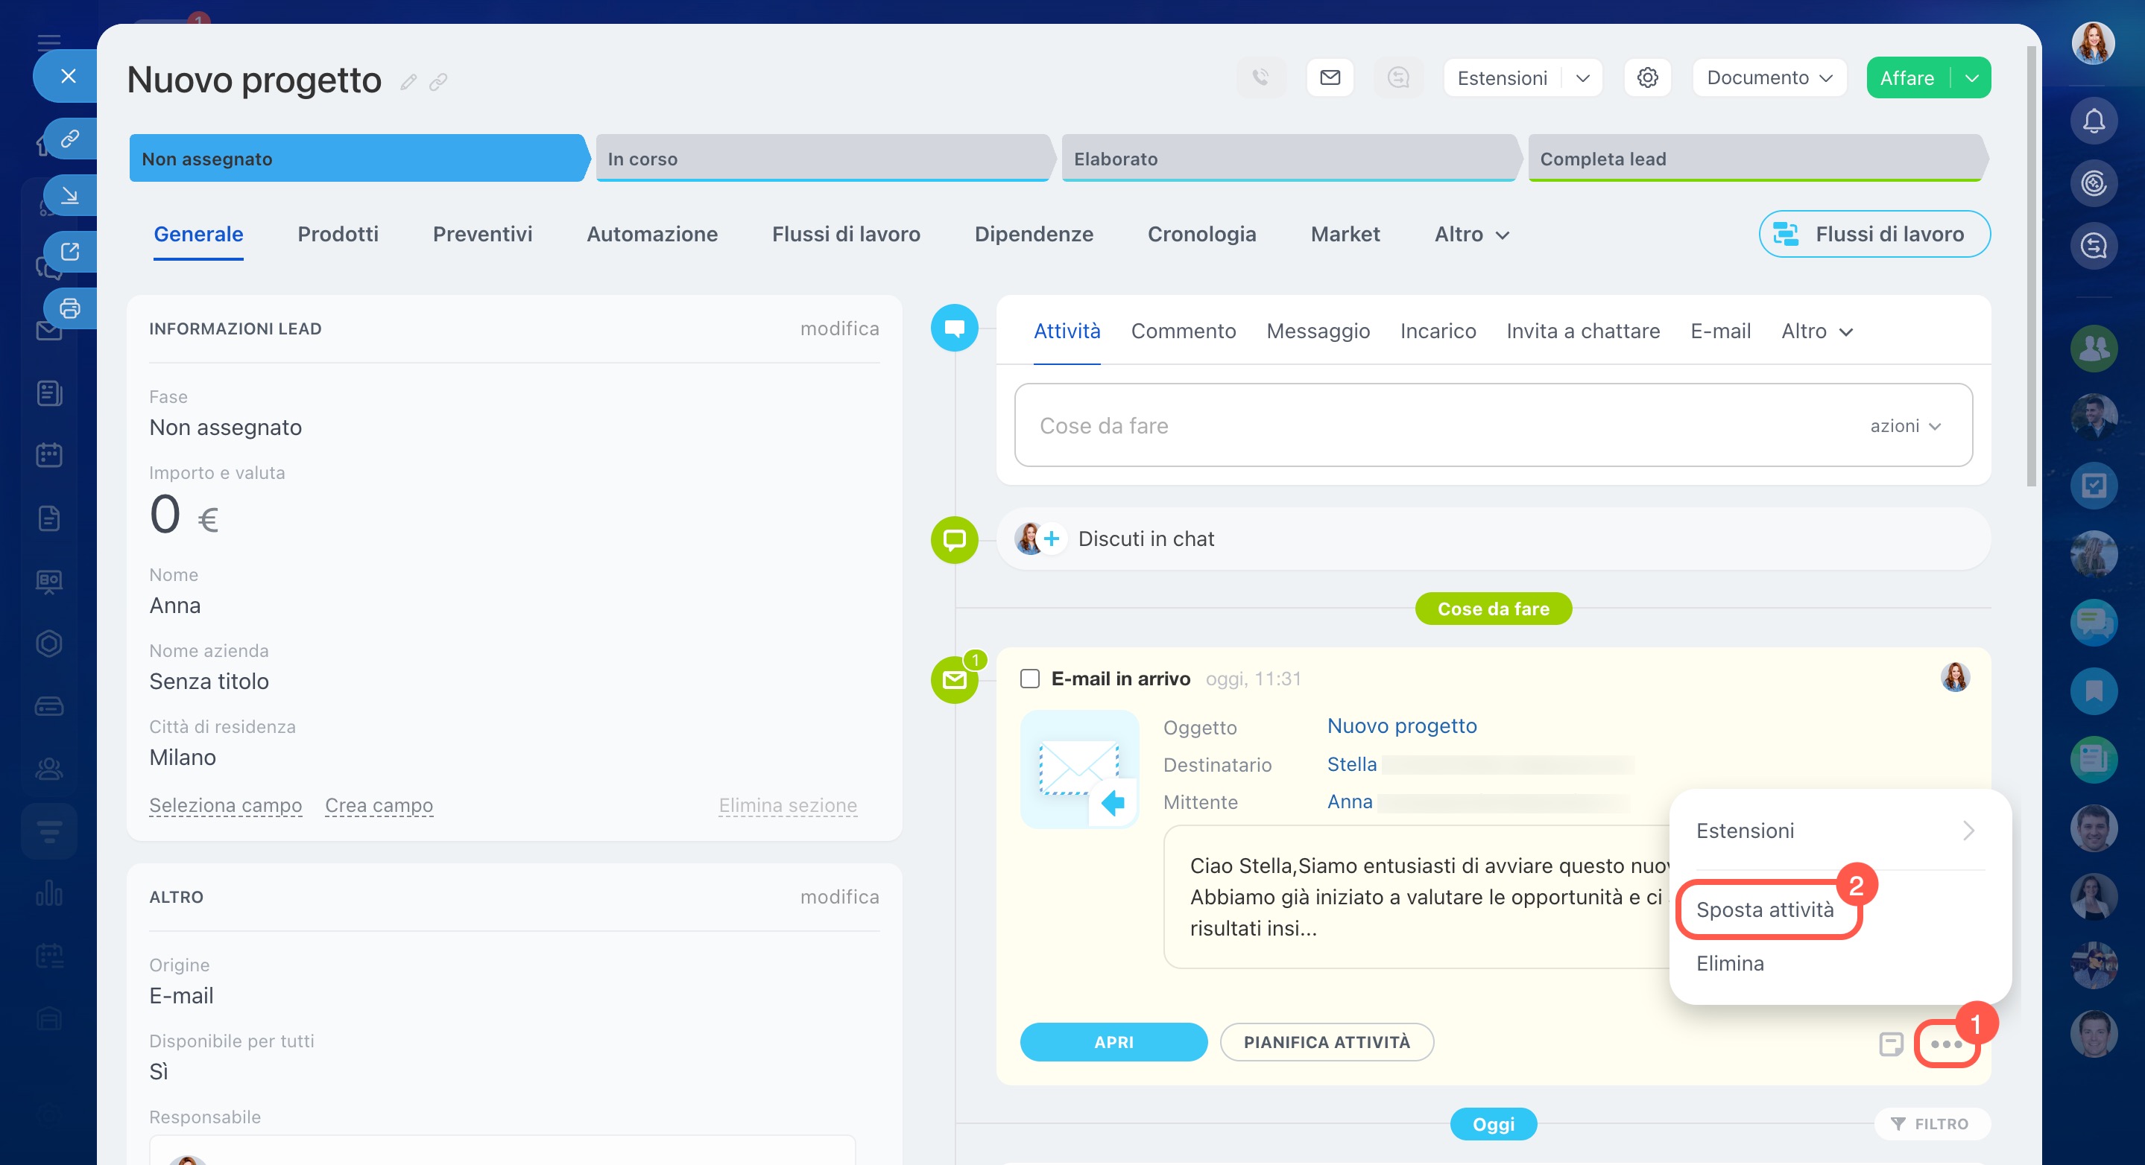Select the In corso pipeline stage
This screenshot has width=2145, height=1165.
tap(821, 158)
